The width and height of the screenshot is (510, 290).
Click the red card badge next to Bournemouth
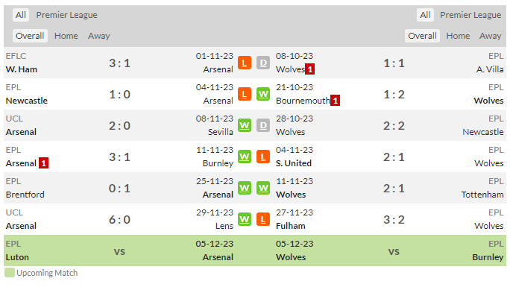[x=335, y=101]
